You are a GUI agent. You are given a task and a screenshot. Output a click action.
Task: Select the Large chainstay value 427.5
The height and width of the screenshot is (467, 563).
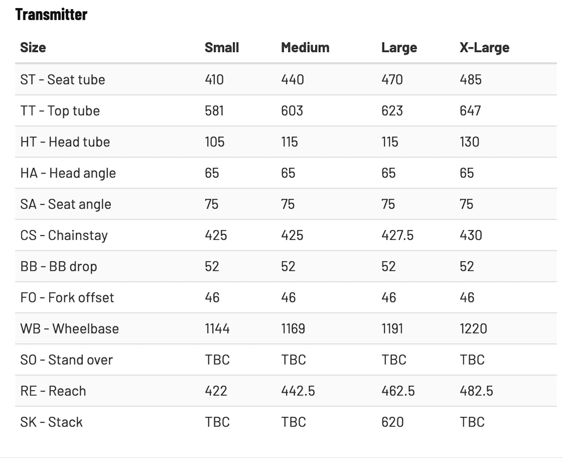(397, 235)
